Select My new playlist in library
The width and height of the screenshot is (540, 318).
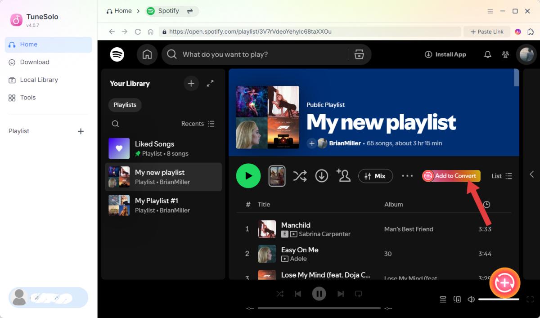[x=163, y=177]
